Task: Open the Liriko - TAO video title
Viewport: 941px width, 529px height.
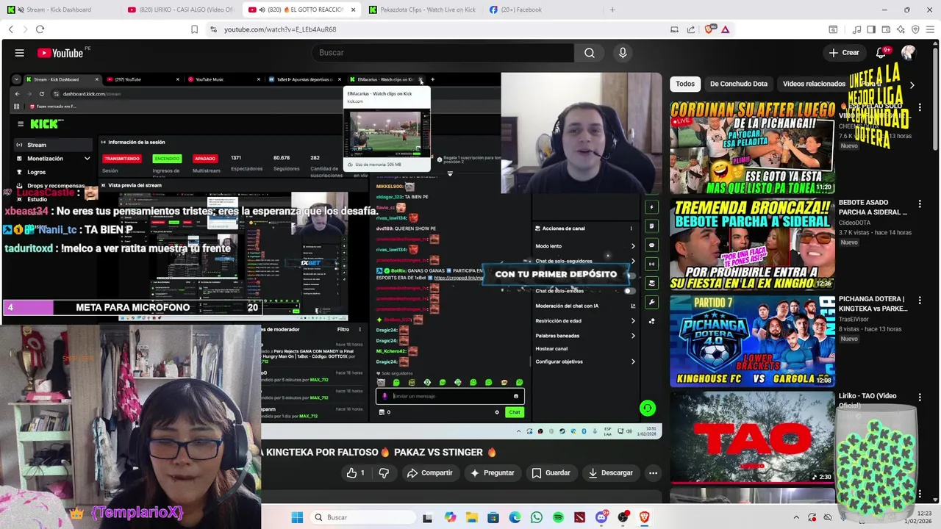Action: pyautogui.click(x=867, y=400)
